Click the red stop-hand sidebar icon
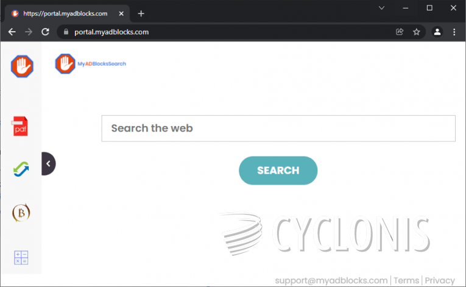The width and height of the screenshot is (466, 287). tap(22, 66)
